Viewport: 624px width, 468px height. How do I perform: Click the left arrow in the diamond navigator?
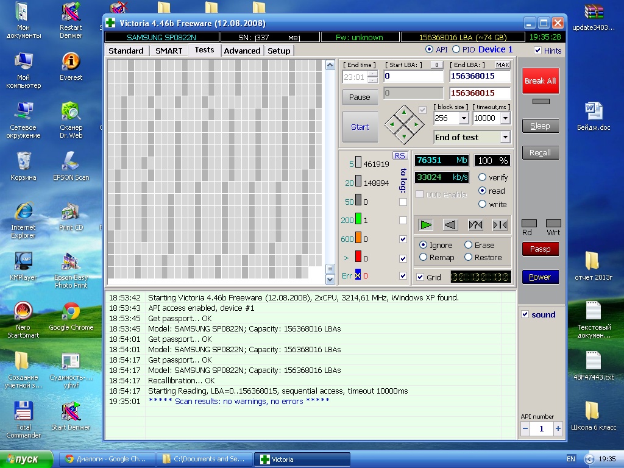pos(392,124)
